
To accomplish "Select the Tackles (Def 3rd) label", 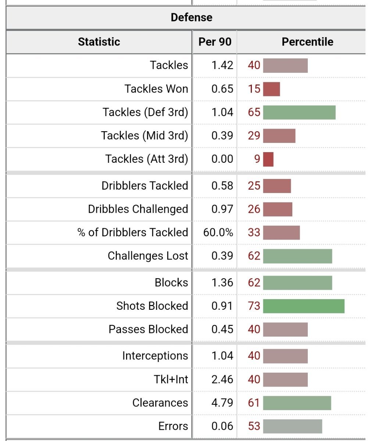I will coord(145,112).
